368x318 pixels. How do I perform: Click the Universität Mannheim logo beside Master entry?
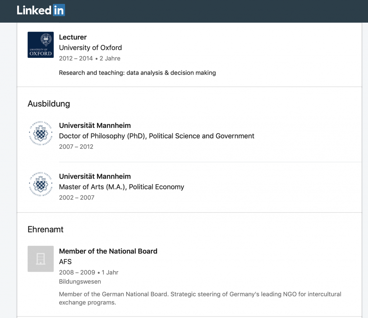pyautogui.click(x=41, y=184)
